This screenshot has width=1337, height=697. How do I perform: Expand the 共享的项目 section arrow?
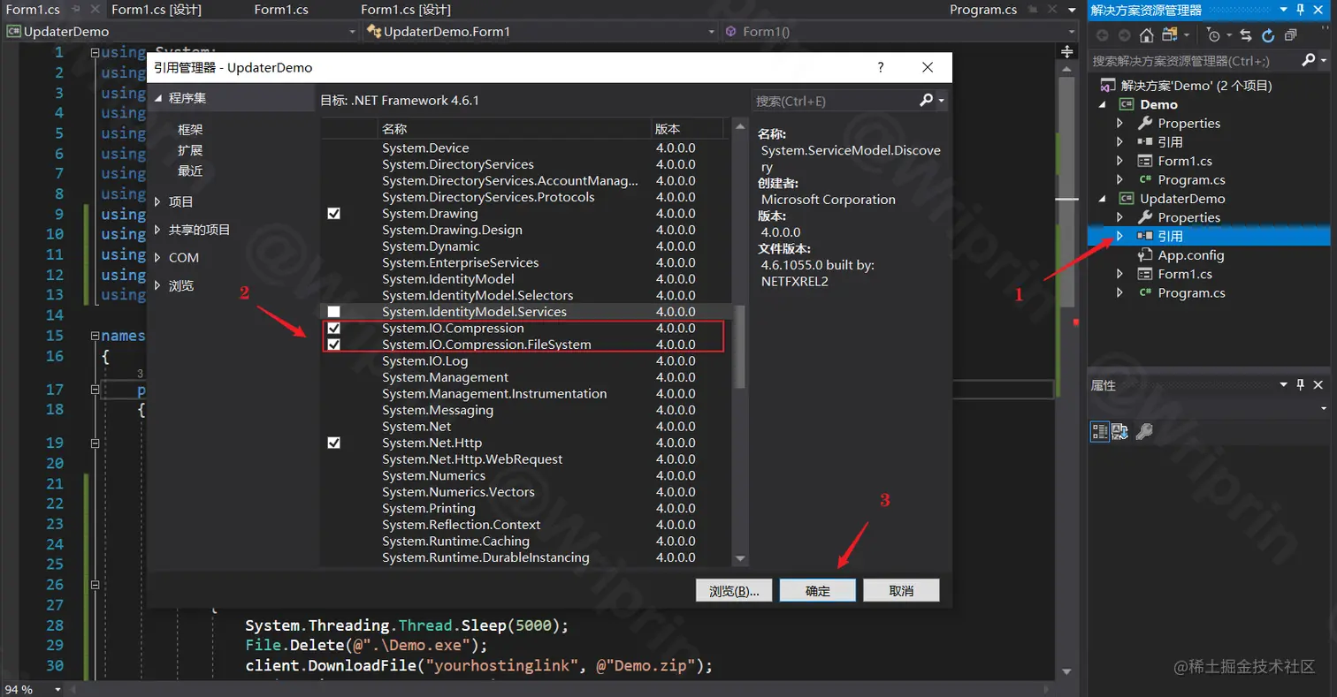coord(158,230)
